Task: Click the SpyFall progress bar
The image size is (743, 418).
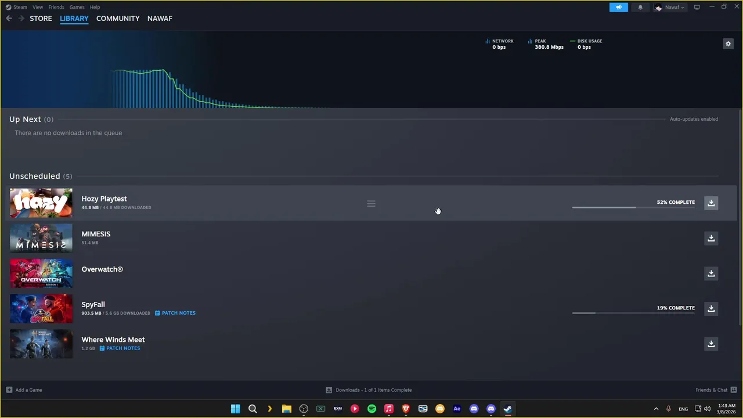Action: pos(633,313)
